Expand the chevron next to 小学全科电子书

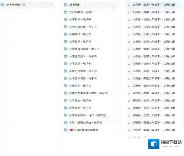click(51, 5)
